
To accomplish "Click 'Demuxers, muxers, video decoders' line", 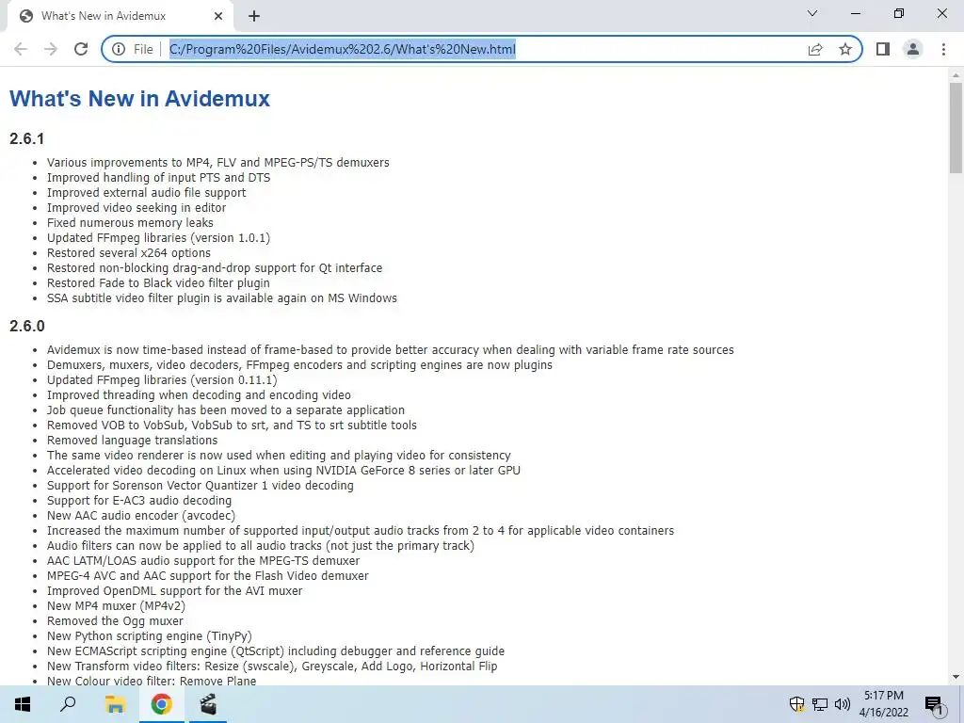I will coord(299,365).
